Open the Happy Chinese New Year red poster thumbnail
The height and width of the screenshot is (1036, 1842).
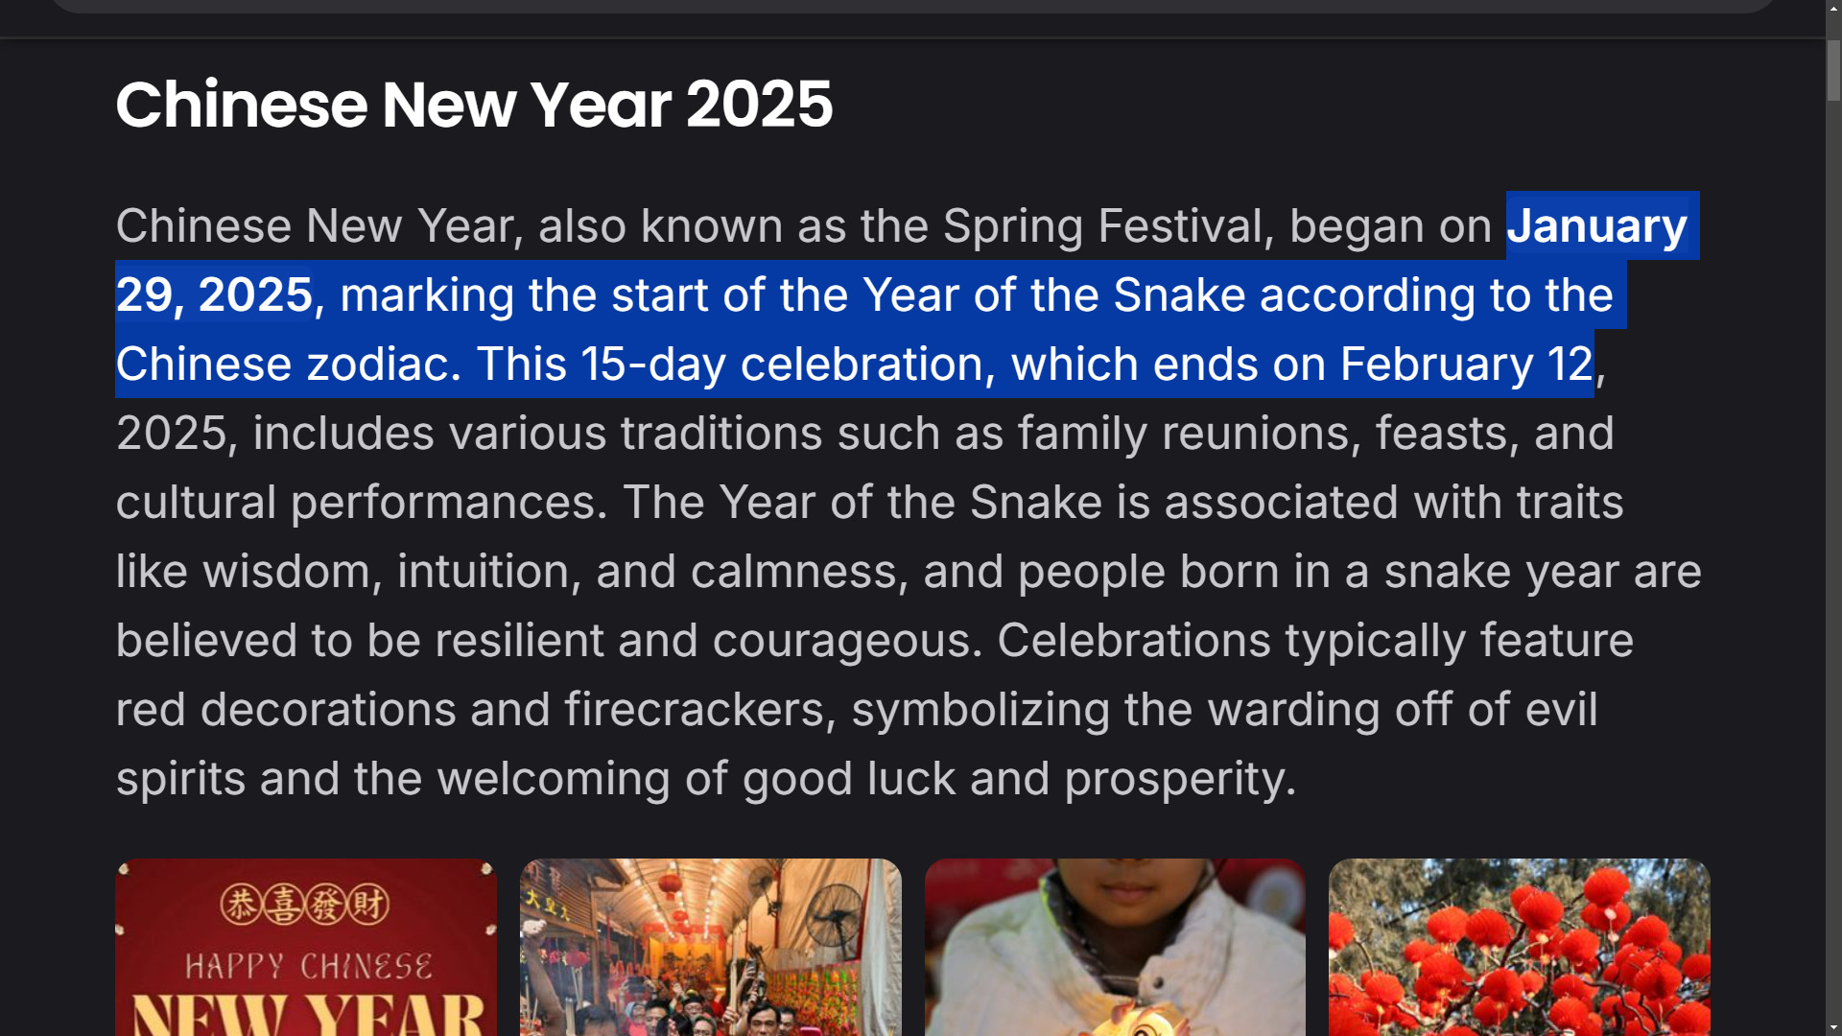[x=306, y=948]
